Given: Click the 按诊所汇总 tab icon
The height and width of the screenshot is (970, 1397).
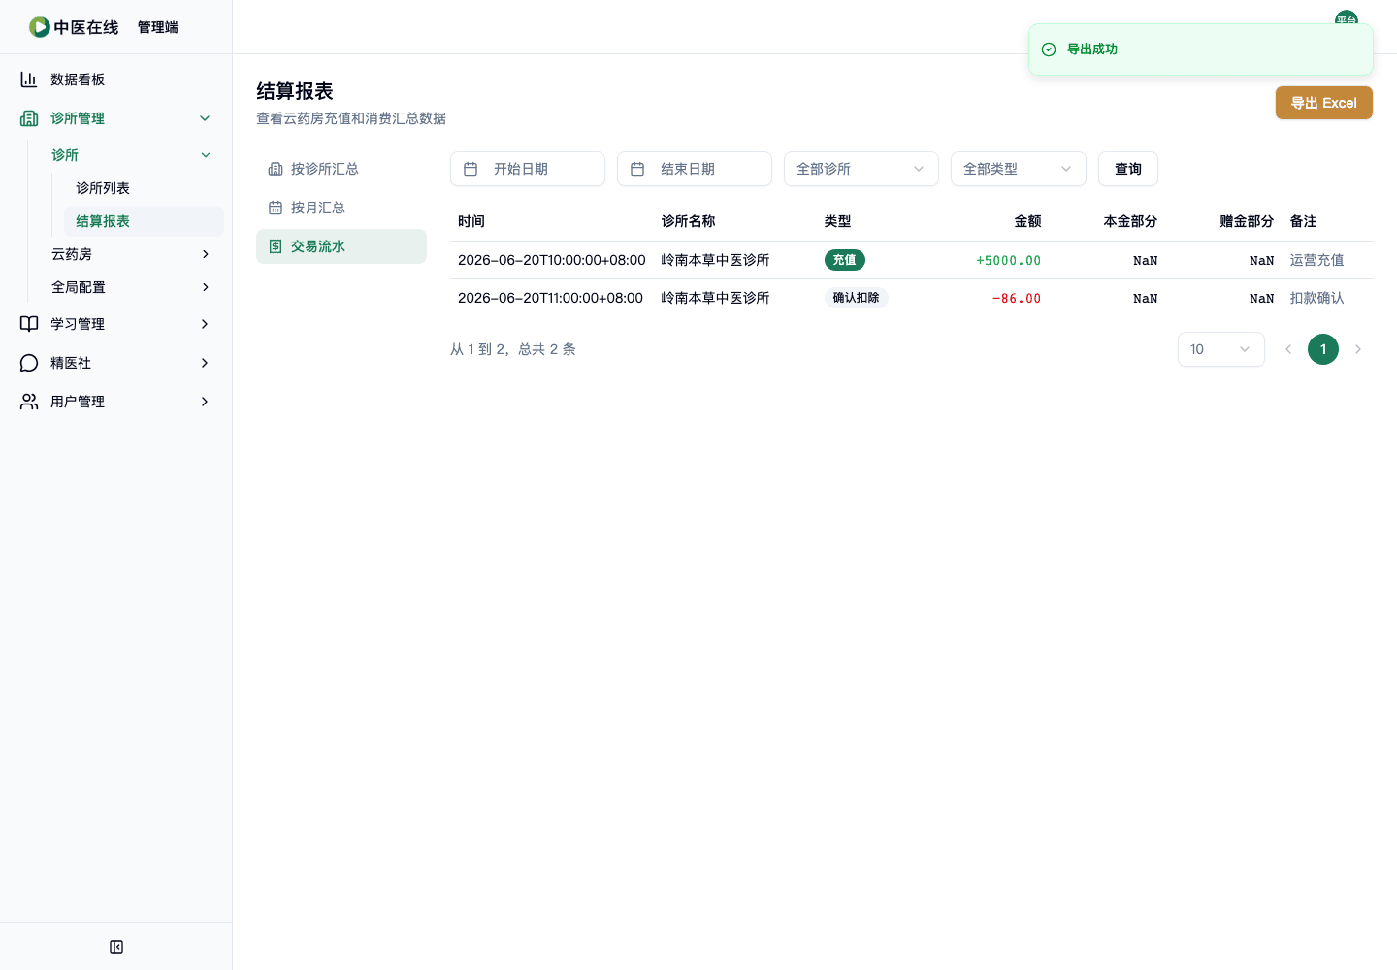Looking at the screenshot, I should tap(276, 169).
